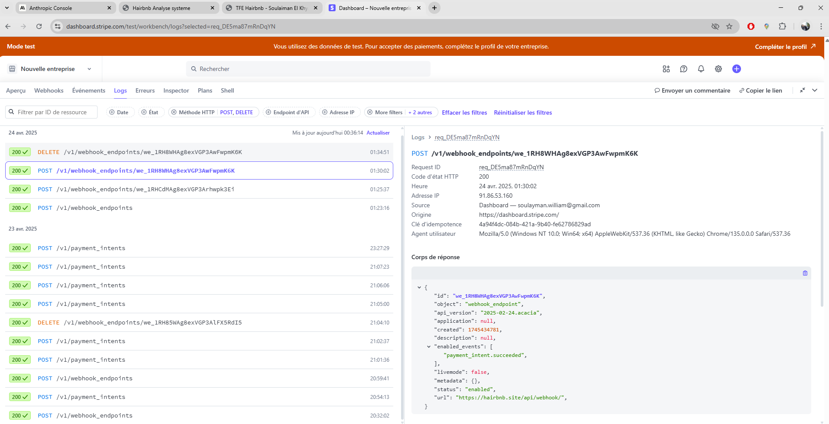Collapse the root JSON response object
The image size is (829, 424).
coord(419,287)
